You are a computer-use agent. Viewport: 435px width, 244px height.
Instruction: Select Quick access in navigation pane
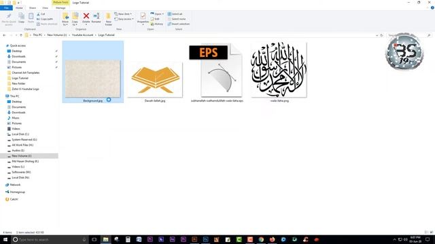[18, 45]
